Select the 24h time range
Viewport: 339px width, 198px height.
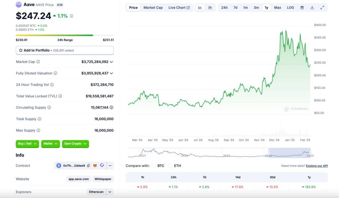pyautogui.click(x=224, y=8)
